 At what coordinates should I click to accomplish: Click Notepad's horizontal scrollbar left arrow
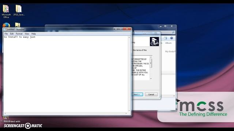click(x=5, y=114)
